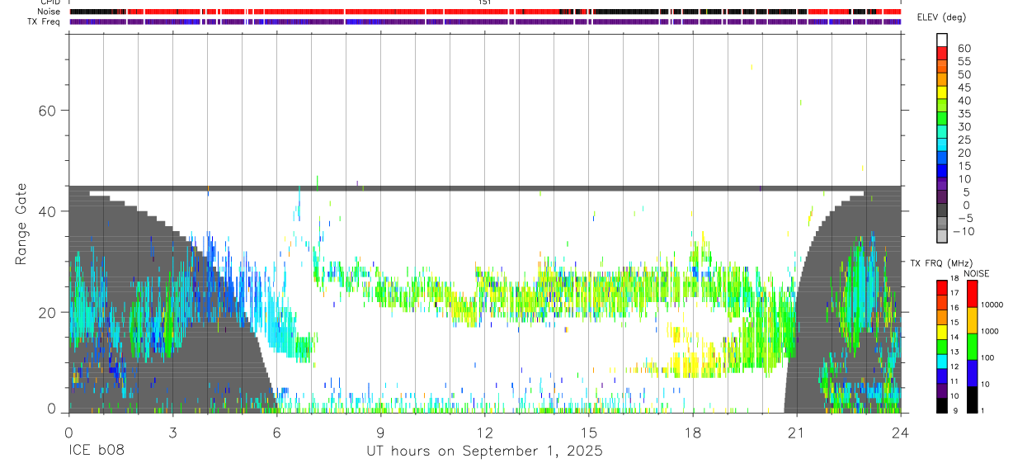Click the 60 tick label on the Range Gate axis

[x=48, y=111]
